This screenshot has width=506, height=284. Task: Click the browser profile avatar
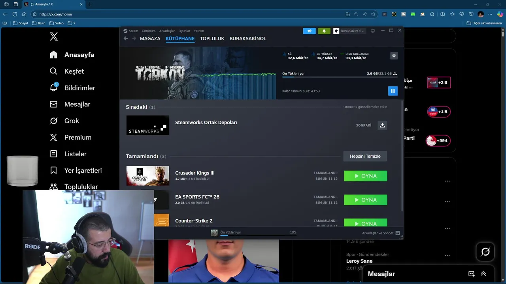point(481,14)
